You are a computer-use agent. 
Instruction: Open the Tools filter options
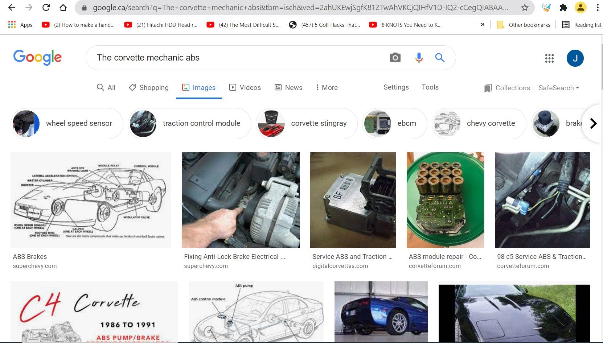pos(430,87)
